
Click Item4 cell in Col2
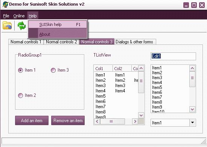click(x=120, y=91)
